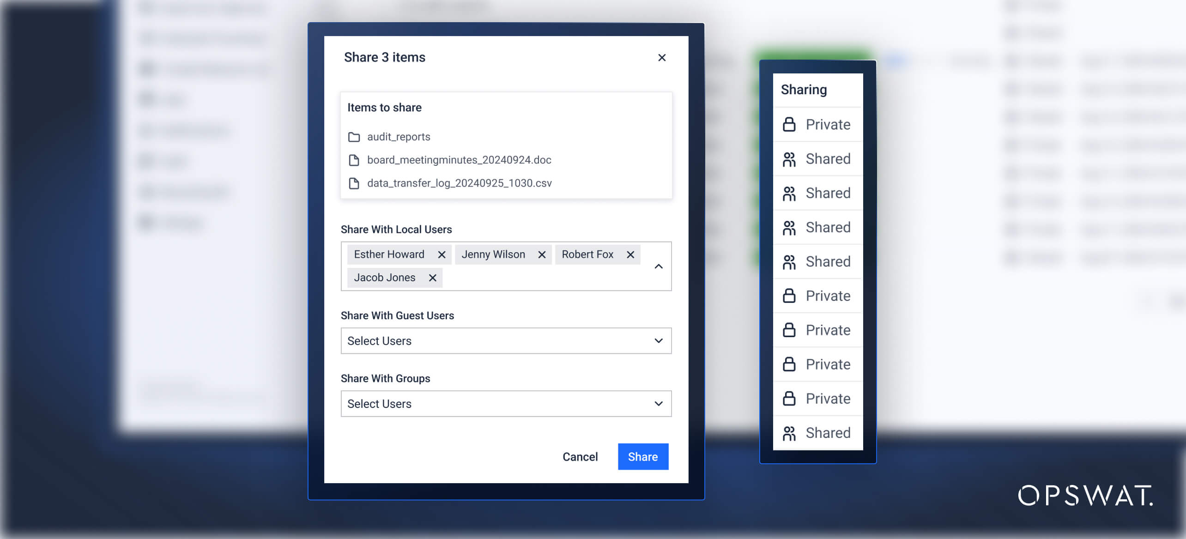Click the Share button to confirm sharing
1186x539 pixels.
coord(643,456)
